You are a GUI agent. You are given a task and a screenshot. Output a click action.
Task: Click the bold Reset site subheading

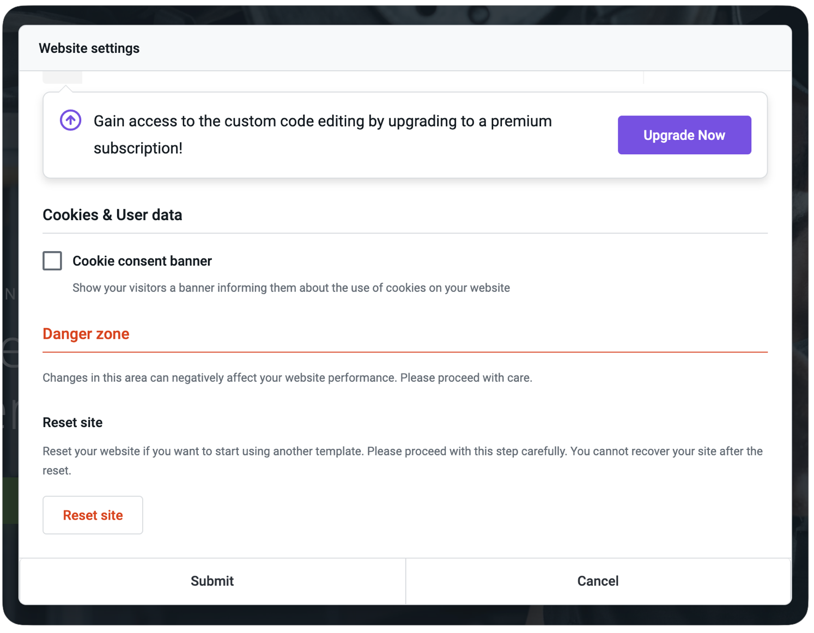click(x=73, y=423)
